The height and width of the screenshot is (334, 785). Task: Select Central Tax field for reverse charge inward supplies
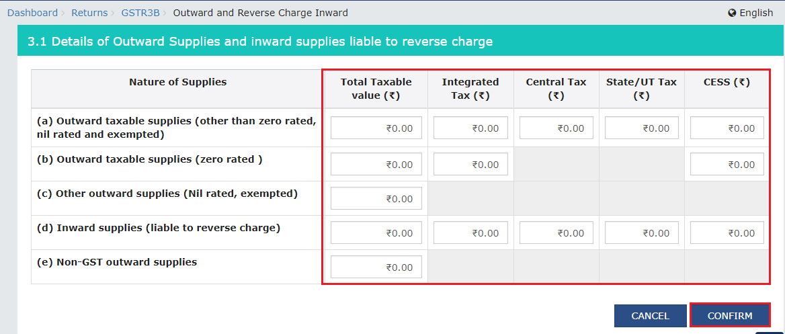(x=556, y=233)
